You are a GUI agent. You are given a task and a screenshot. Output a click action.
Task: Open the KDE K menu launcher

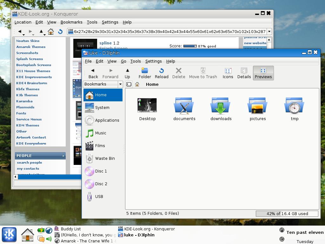pos(9,235)
